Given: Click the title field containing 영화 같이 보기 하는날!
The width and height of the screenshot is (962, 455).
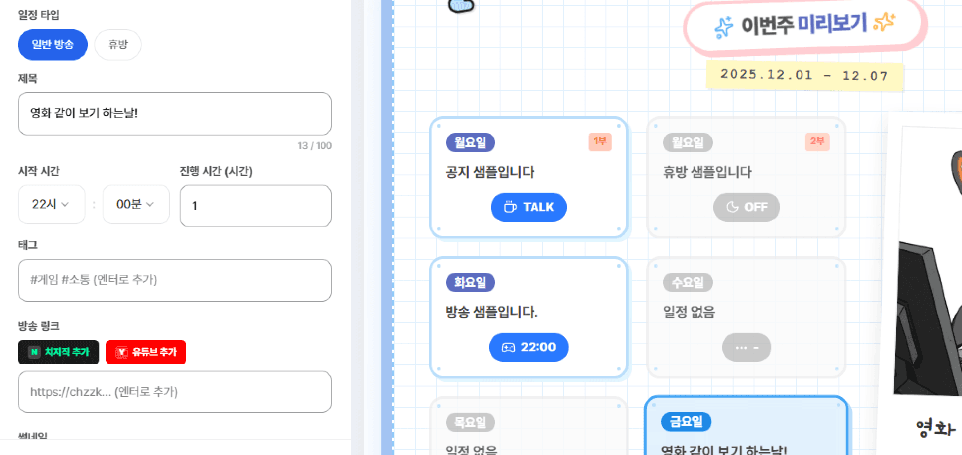Looking at the screenshot, I should point(174,114).
